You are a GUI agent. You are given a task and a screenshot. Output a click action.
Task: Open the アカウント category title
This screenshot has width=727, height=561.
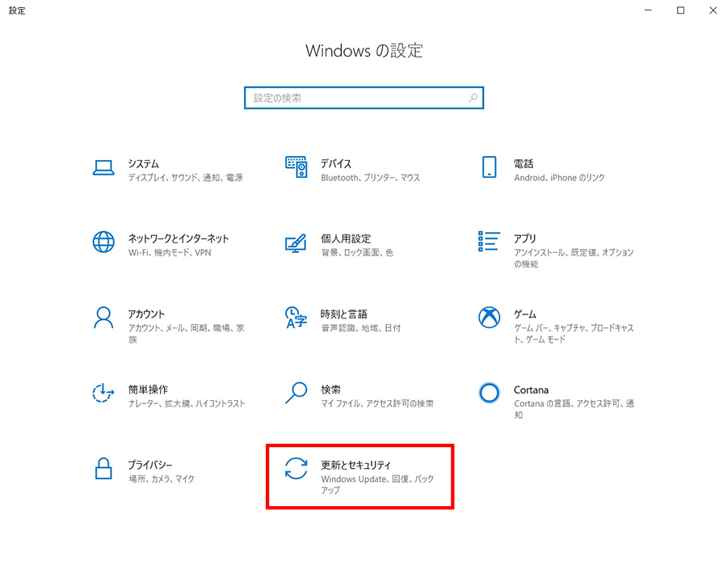point(146,314)
